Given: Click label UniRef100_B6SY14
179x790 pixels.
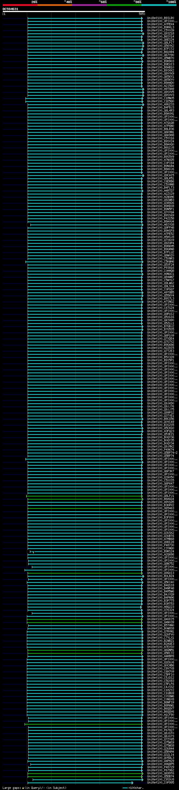Looking at the screenshot, I should tap(160, 36).
